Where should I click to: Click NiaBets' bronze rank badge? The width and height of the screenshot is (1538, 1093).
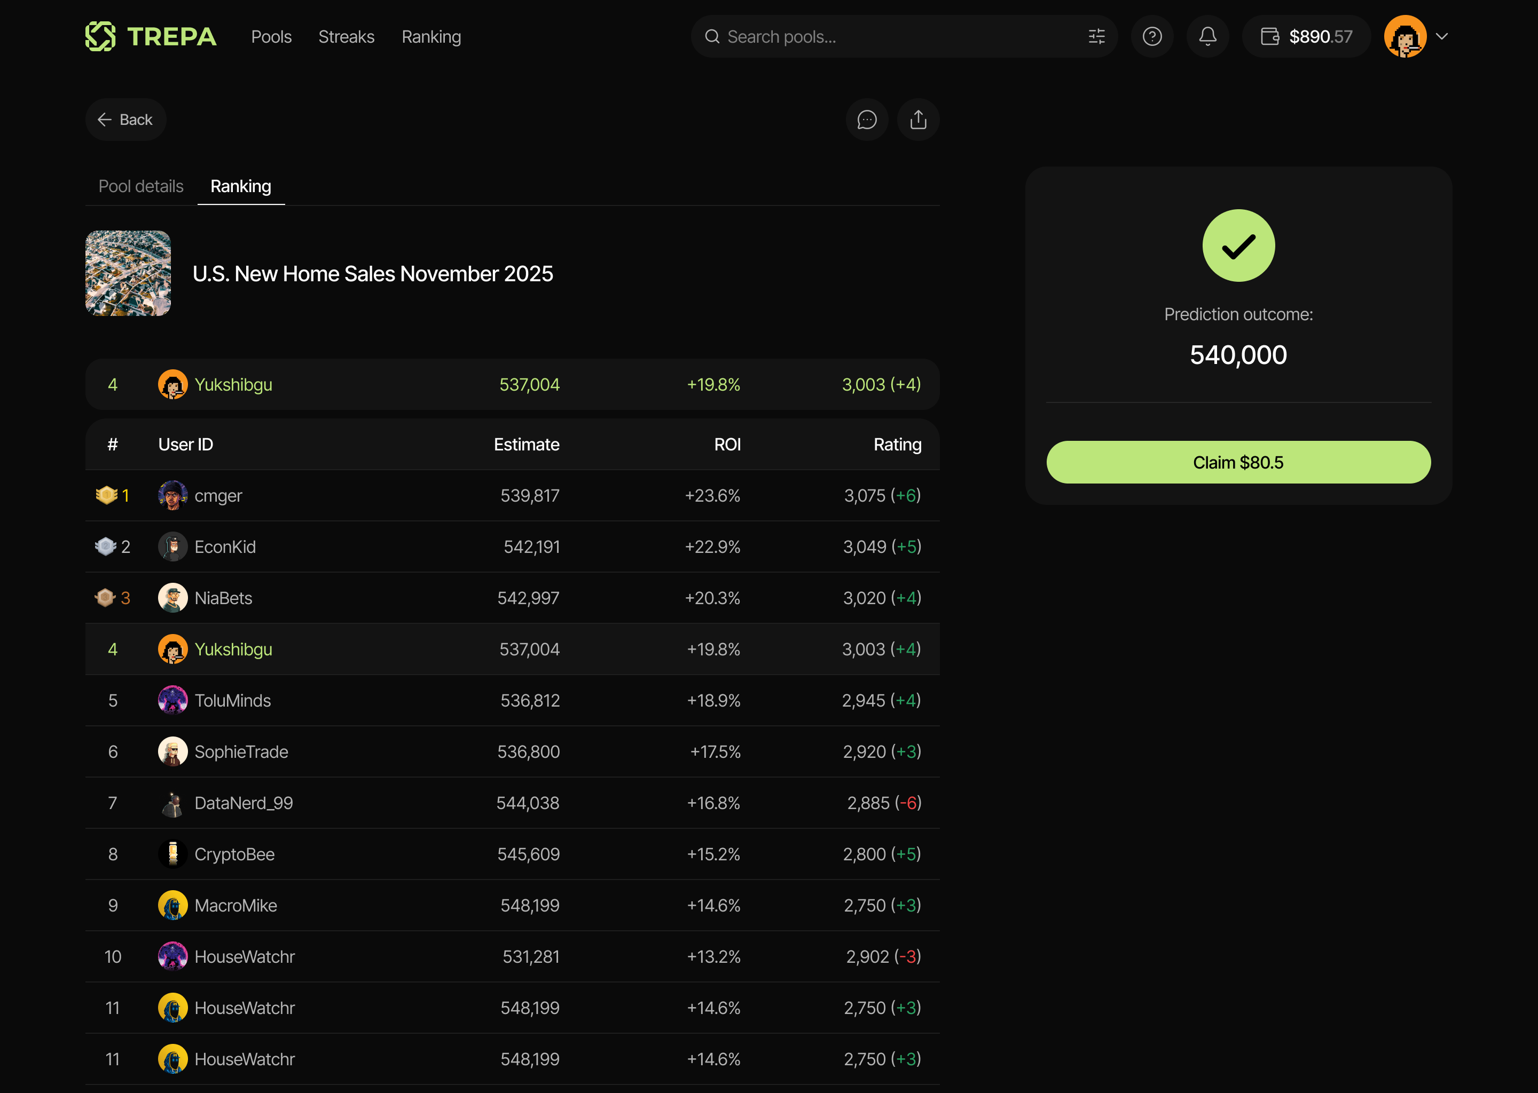(105, 598)
